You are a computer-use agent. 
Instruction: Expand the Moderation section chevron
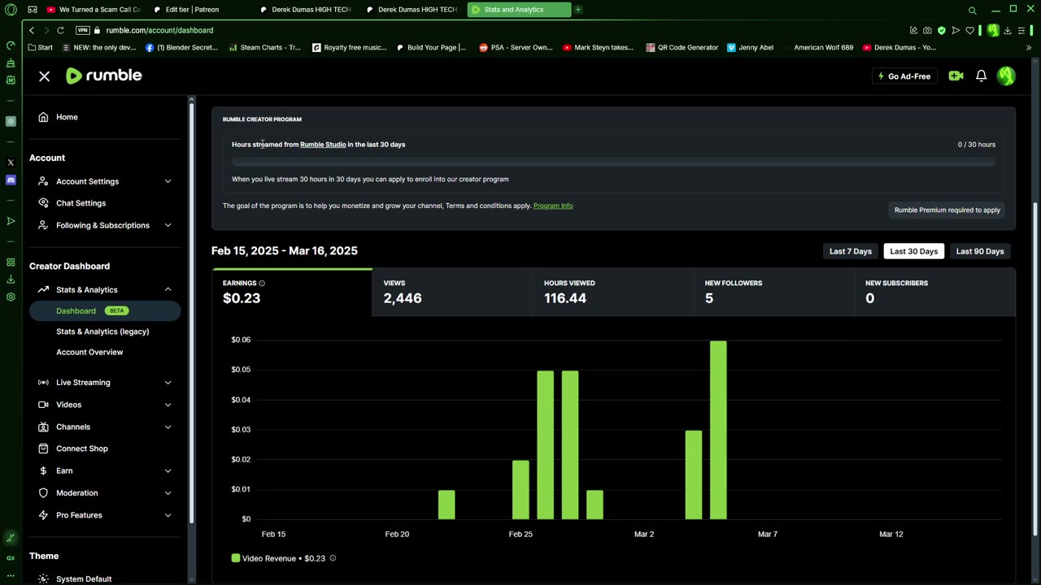click(x=168, y=493)
